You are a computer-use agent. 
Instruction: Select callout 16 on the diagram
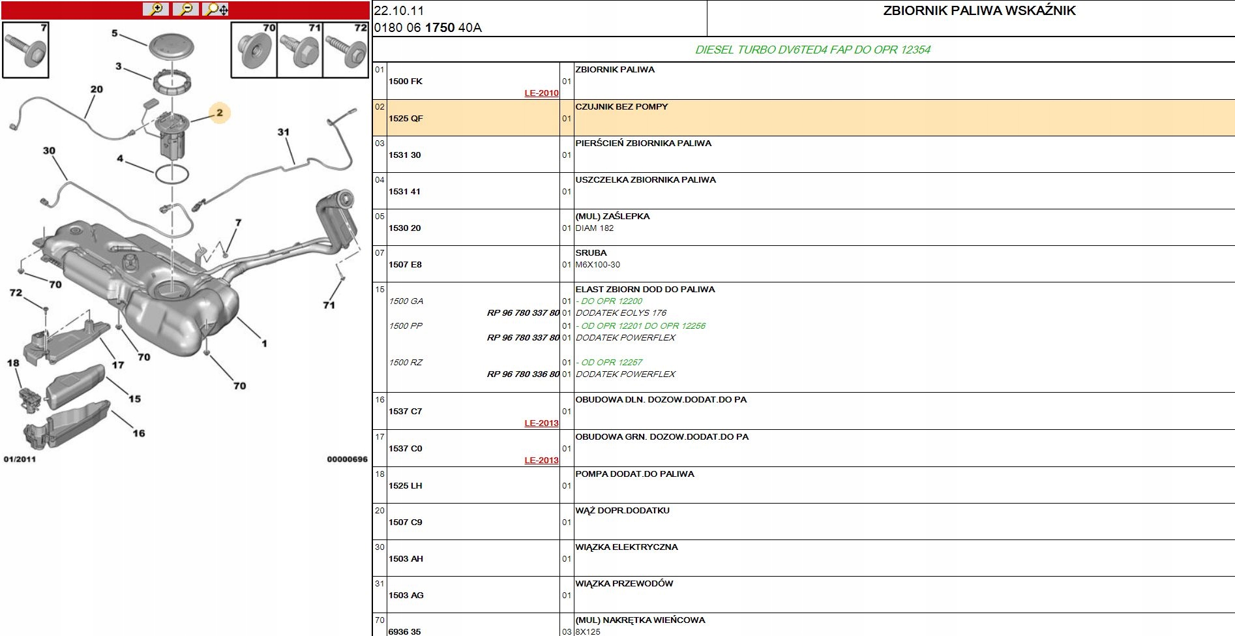(x=139, y=433)
